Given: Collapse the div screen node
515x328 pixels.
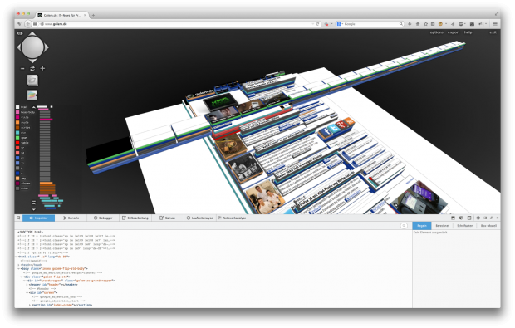Looking at the screenshot, I should coord(27,292).
